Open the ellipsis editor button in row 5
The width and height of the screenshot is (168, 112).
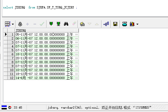pyautogui.click(x=76, y=50)
